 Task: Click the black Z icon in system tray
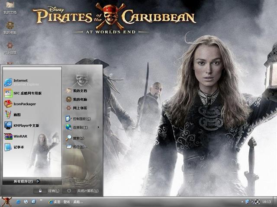pyautogui.click(x=257, y=202)
